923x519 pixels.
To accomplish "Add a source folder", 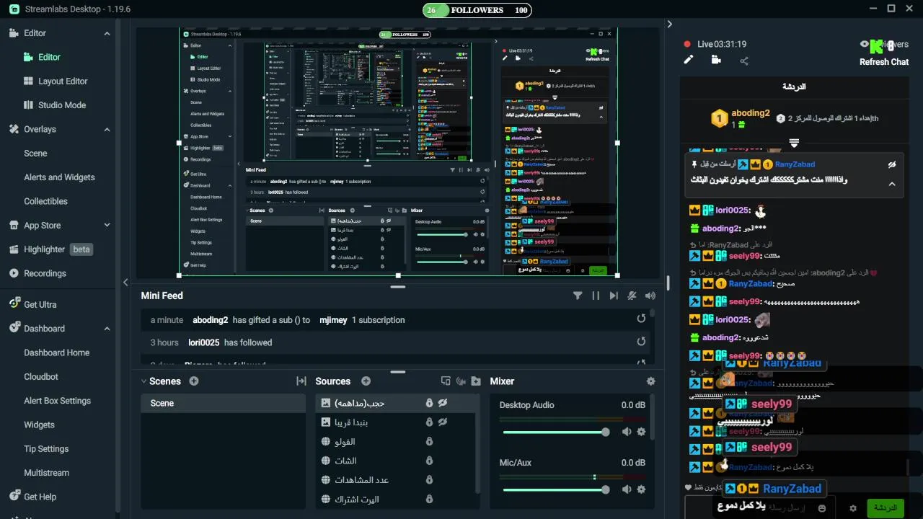I will coord(475,381).
